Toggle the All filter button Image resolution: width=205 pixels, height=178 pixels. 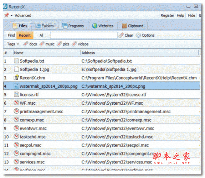tap(41, 35)
